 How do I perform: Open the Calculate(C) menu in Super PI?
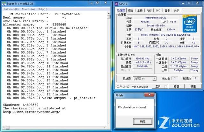click(x=11, y=9)
